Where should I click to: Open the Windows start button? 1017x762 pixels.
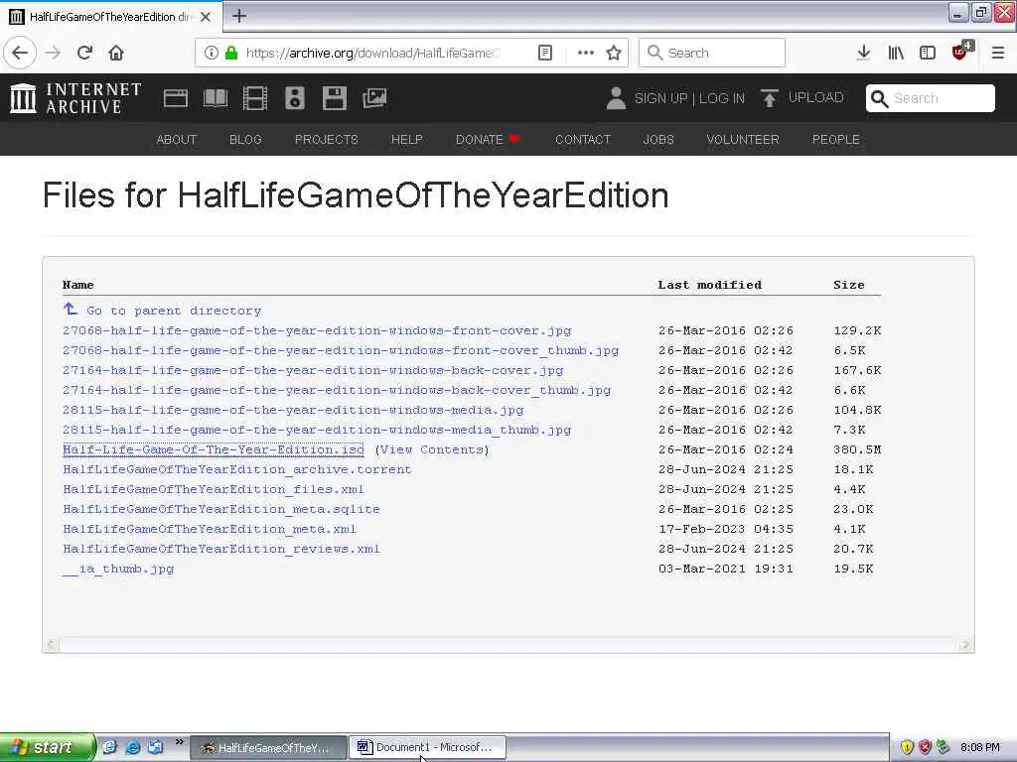coord(47,747)
